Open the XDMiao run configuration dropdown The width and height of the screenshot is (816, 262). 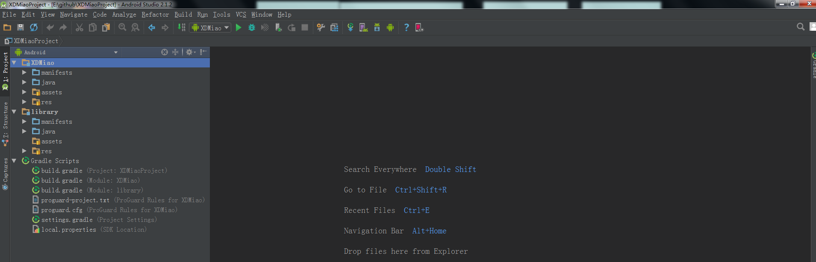tap(211, 28)
